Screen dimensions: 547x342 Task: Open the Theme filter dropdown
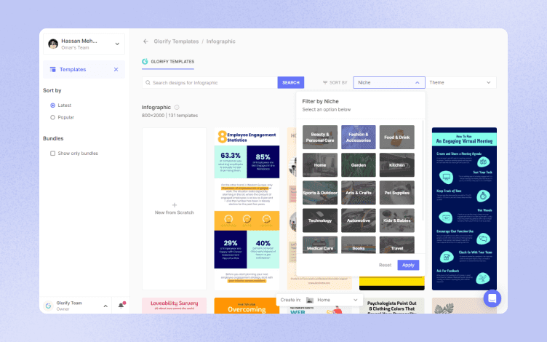pos(460,83)
